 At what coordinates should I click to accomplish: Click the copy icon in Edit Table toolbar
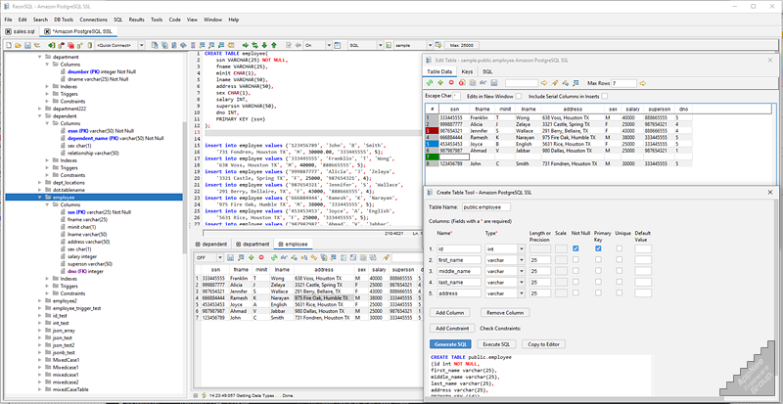click(x=473, y=83)
